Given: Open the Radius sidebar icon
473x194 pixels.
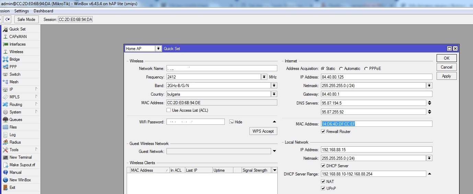Looking at the screenshot, I should pos(5,142).
